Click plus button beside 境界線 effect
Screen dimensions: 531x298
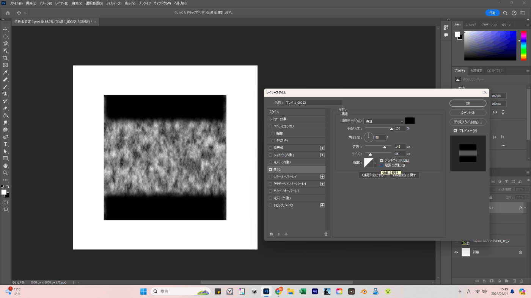point(322,148)
